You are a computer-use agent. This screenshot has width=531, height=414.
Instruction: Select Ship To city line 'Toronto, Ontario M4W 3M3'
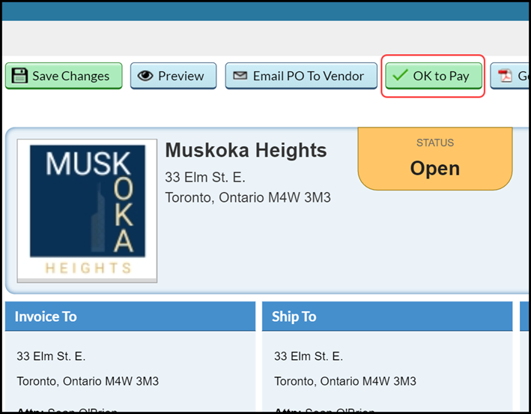click(345, 381)
